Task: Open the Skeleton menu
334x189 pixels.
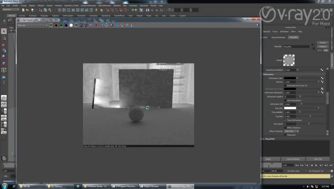Action: 117,6
